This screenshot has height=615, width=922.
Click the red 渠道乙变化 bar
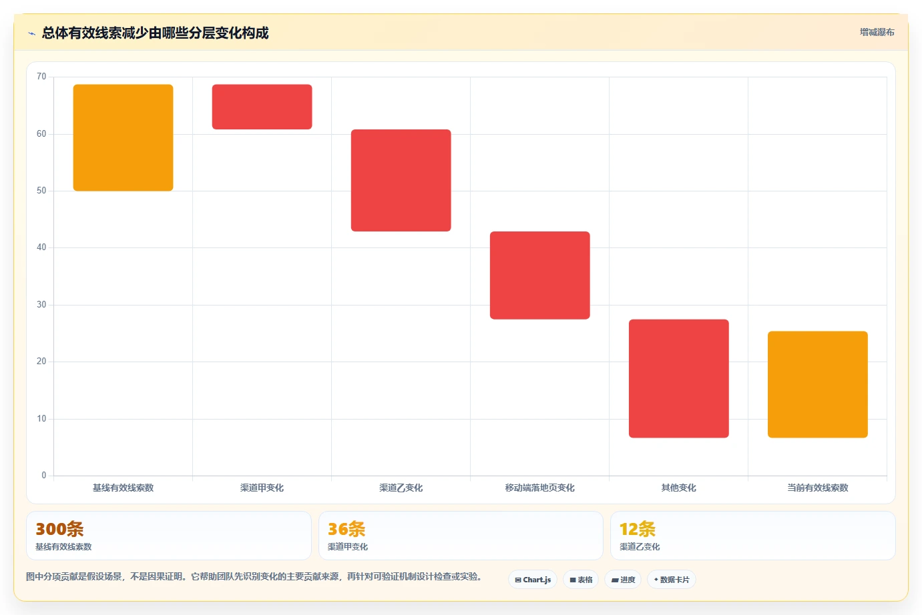tap(401, 180)
